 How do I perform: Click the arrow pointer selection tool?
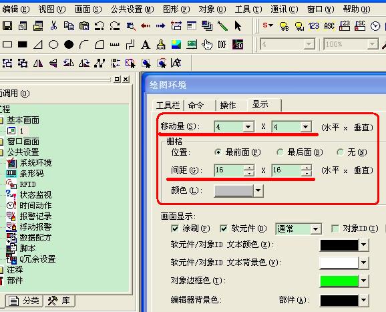pos(238,25)
